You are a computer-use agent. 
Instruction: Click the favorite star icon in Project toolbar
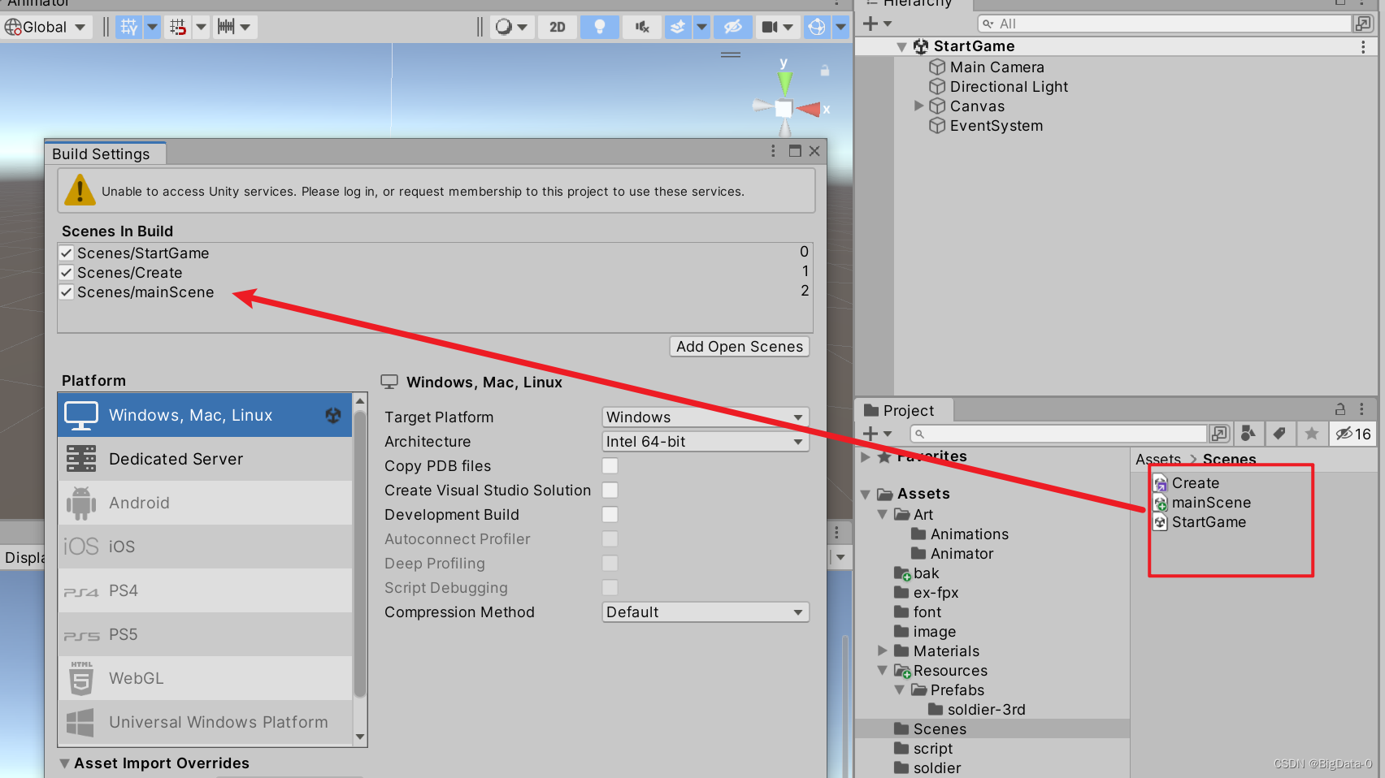(1312, 434)
